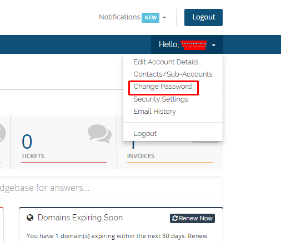The height and width of the screenshot is (242, 281).
Task: Expand the Notifications dropdown arrow
Action: pyautogui.click(x=164, y=18)
